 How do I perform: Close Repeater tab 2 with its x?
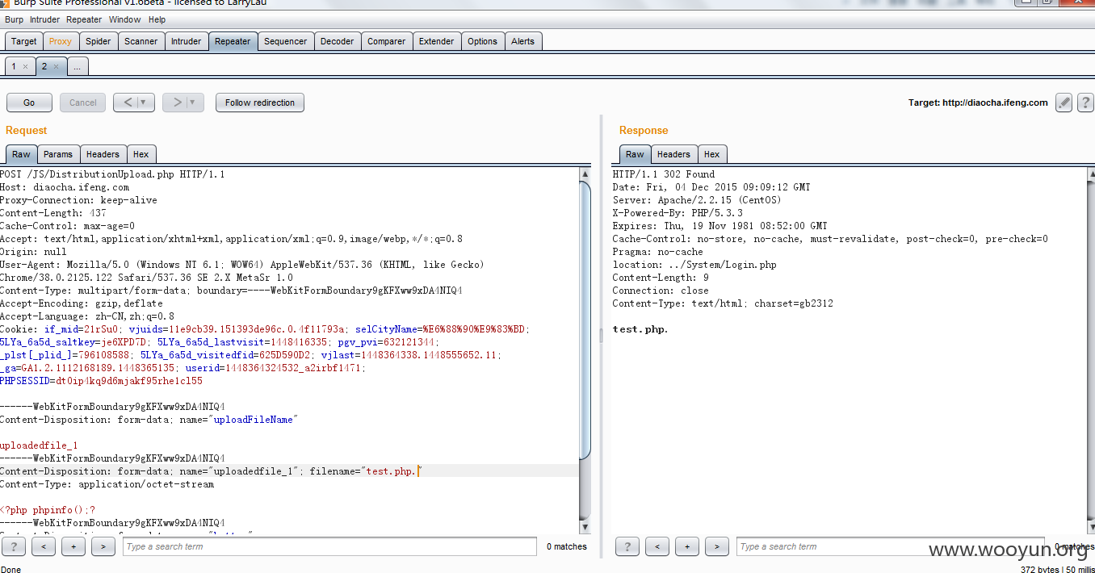[x=56, y=67]
